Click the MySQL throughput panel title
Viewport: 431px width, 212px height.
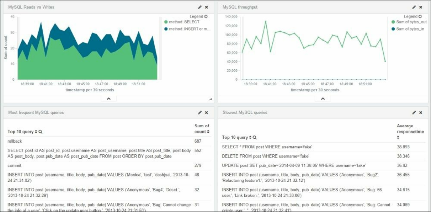click(x=240, y=8)
